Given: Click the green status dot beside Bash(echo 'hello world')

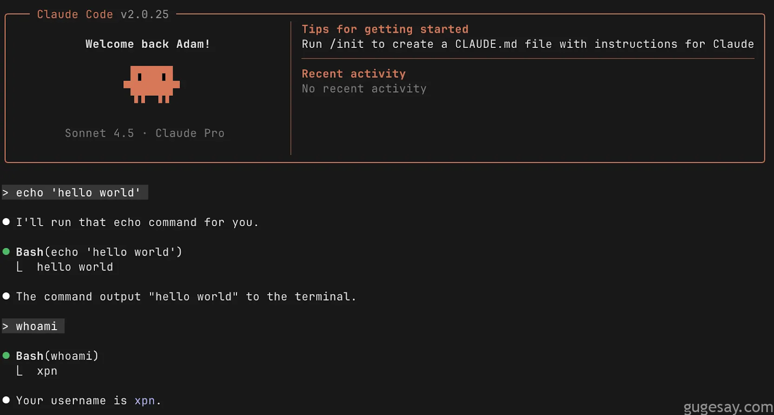Looking at the screenshot, I should (6, 252).
